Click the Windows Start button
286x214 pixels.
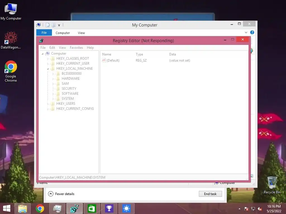coord(7,208)
